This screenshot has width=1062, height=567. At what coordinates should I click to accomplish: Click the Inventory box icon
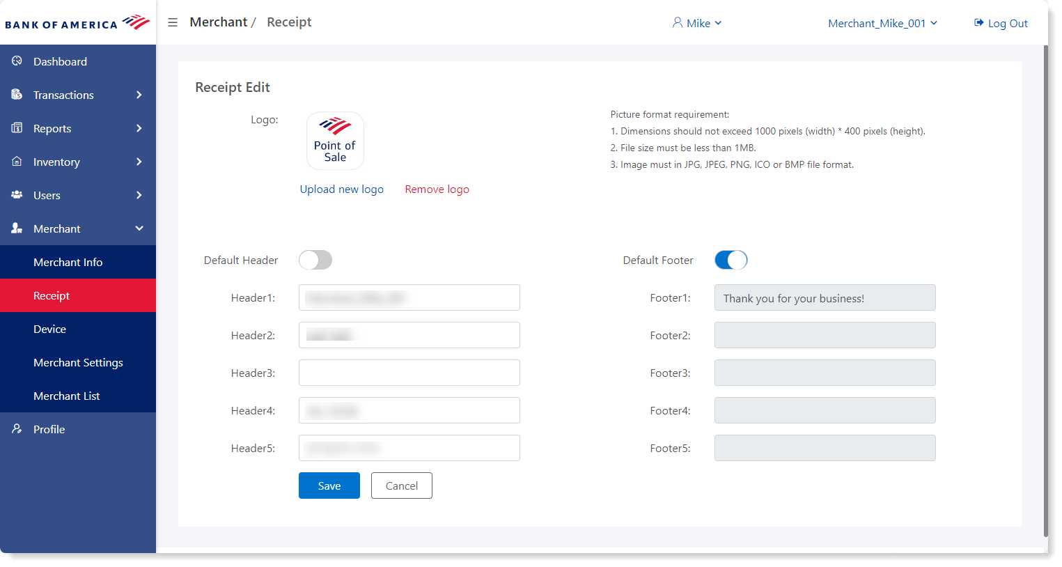tap(17, 161)
